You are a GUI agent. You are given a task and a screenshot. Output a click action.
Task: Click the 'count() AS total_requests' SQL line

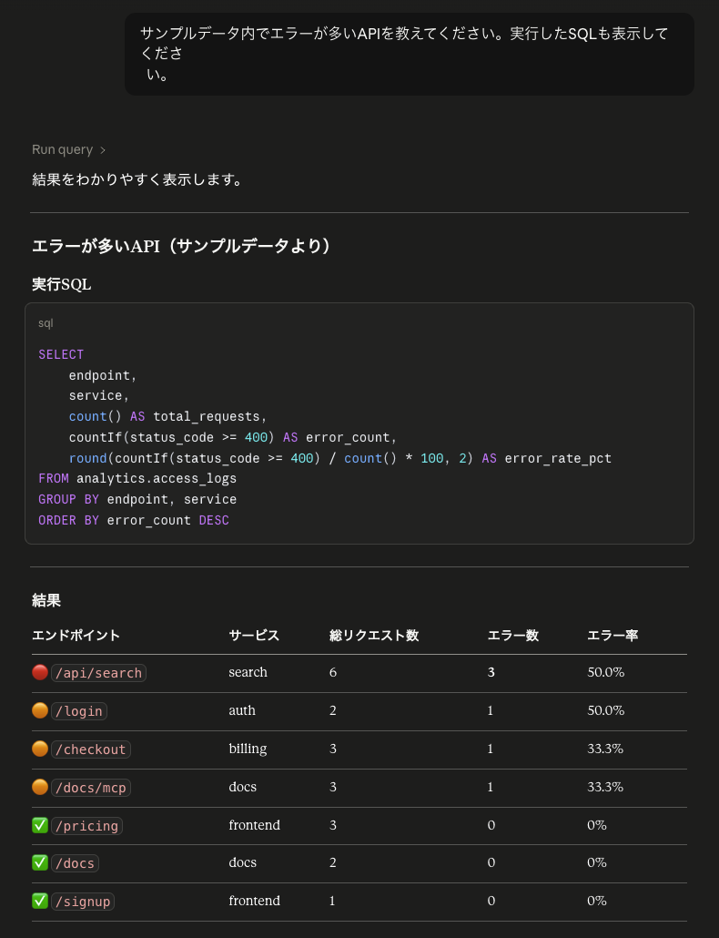point(168,417)
